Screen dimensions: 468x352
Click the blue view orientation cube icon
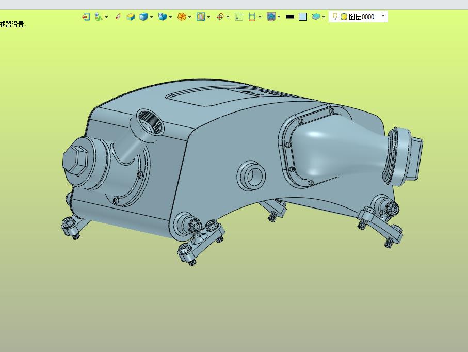[x=163, y=17]
